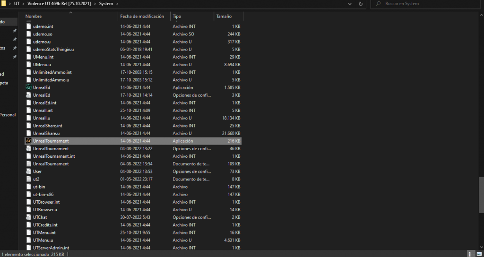The width and height of the screenshot is (484, 257).
Task: Click the search magnifier icon
Action: pyautogui.click(x=378, y=4)
